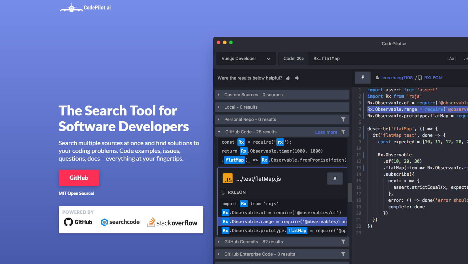Screen dimensions: 468x264
Task: Click the user icon before leonzhang1108
Action: [x=377, y=78]
